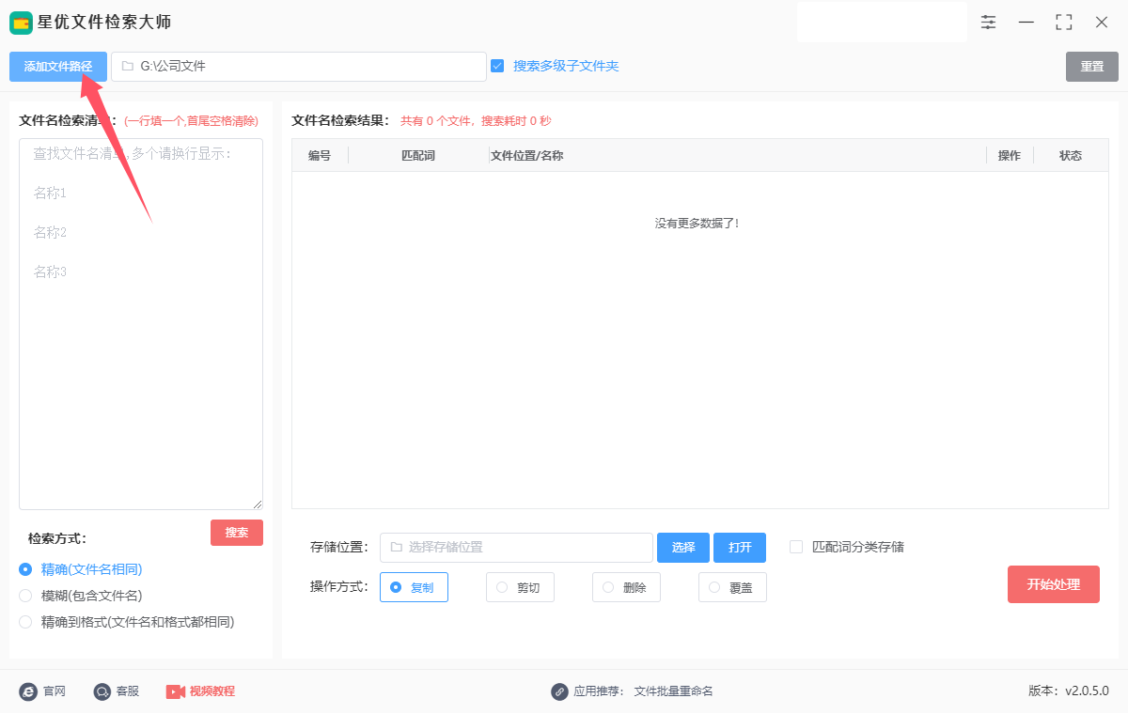Select the 覆盖 operation mode
This screenshot has height=714, width=1128.
pos(732,587)
